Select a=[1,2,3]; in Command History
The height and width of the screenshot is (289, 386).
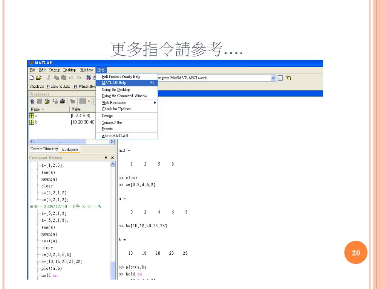pyautogui.click(x=52, y=166)
